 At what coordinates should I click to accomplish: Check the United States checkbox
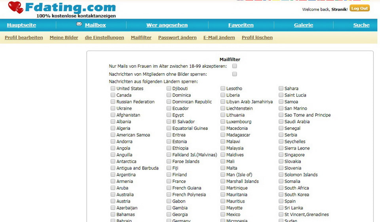pyautogui.click(x=113, y=89)
